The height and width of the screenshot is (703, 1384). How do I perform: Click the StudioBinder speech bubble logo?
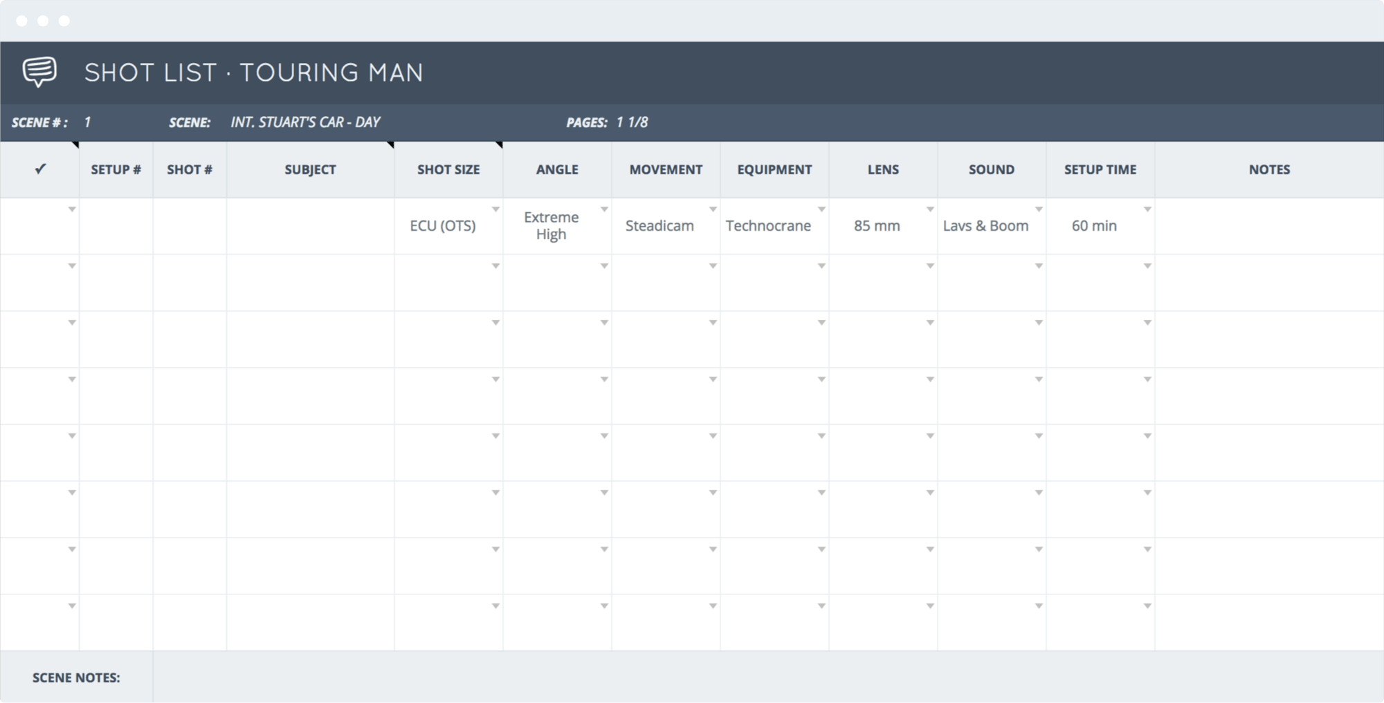click(39, 72)
